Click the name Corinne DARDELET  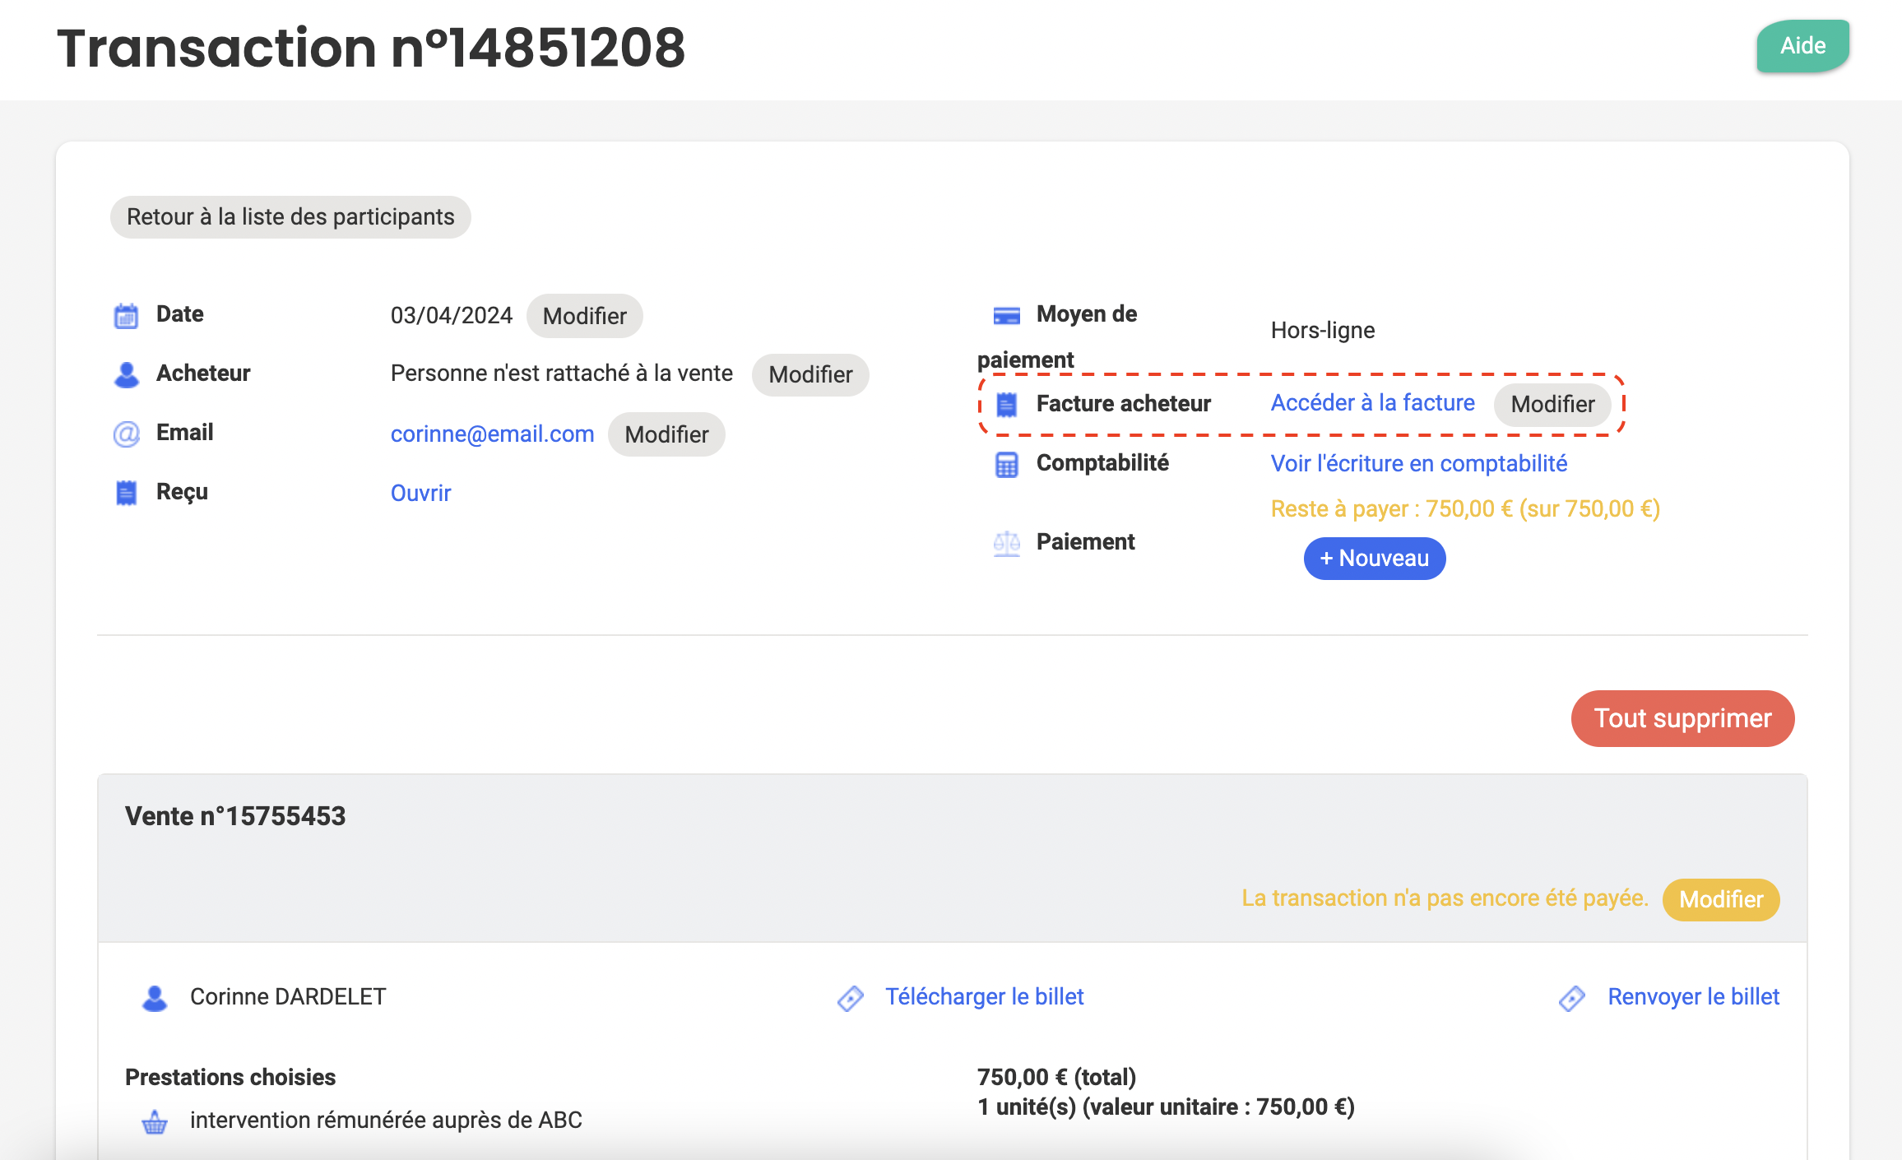287,997
